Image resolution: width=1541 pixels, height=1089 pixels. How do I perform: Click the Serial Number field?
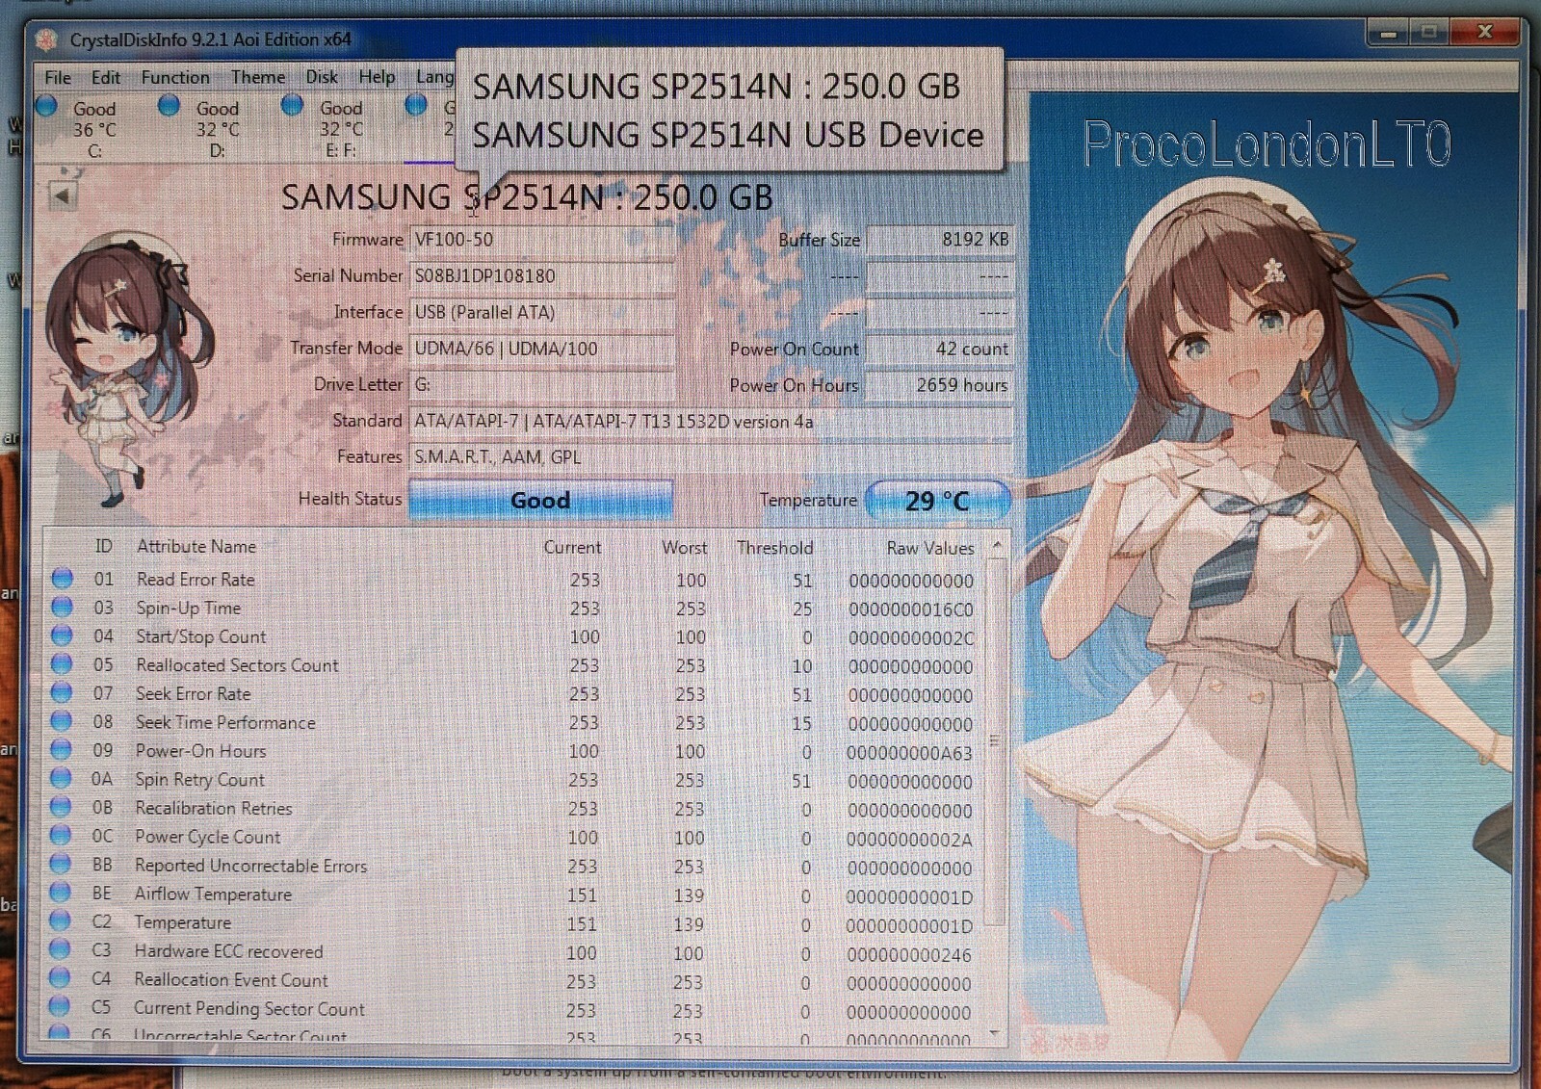coord(541,276)
